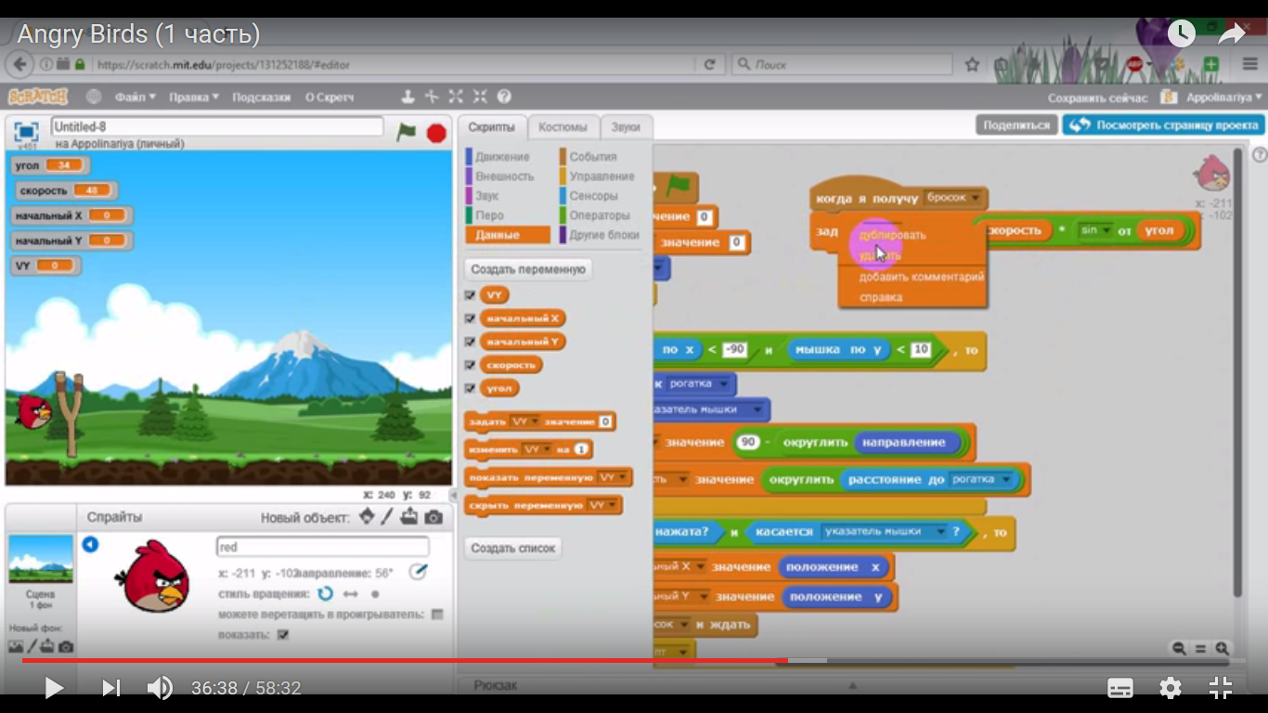Open variable dropdown in задать VY block
Image resolution: width=1268 pixels, height=713 pixels.
(x=524, y=421)
